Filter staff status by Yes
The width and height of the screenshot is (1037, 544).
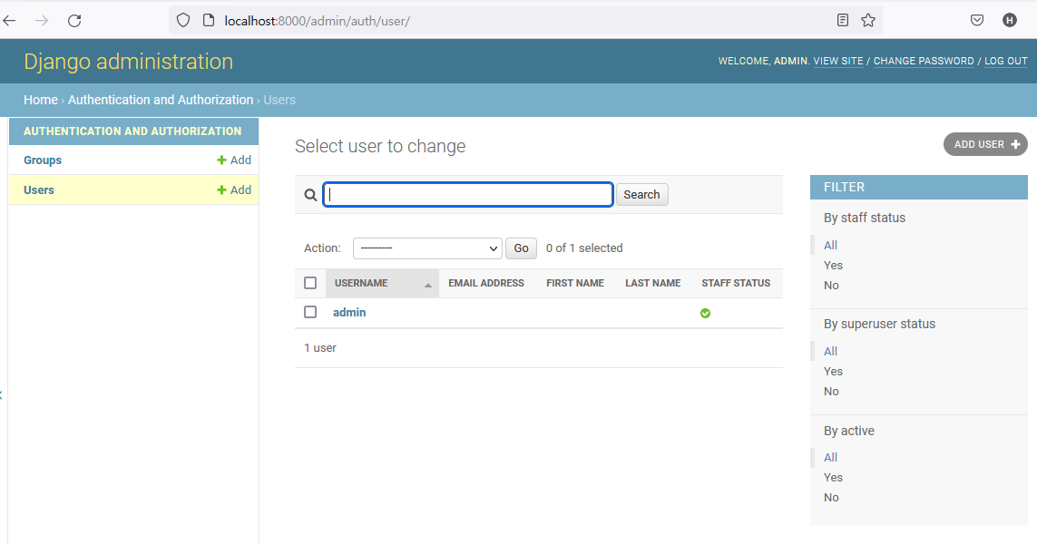[x=833, y=265]
